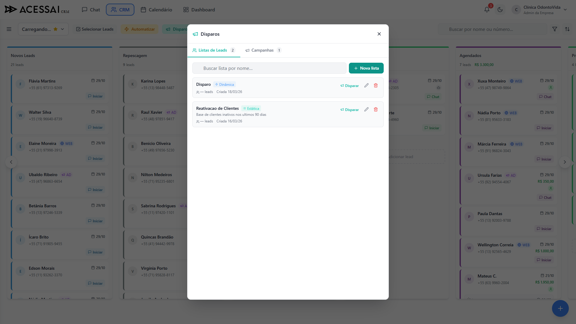Click Iniciar on Márcia Ferreira card
Screen dimensions: 576x324
(544, 159)
